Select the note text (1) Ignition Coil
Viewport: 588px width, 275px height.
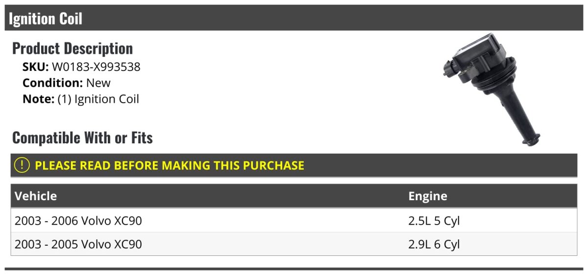98,99
